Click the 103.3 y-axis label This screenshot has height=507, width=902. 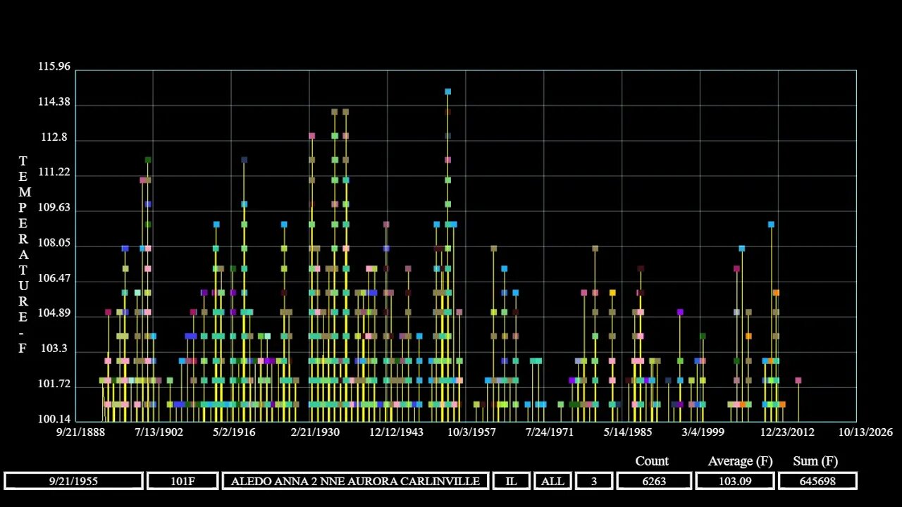tap(54, 349)
